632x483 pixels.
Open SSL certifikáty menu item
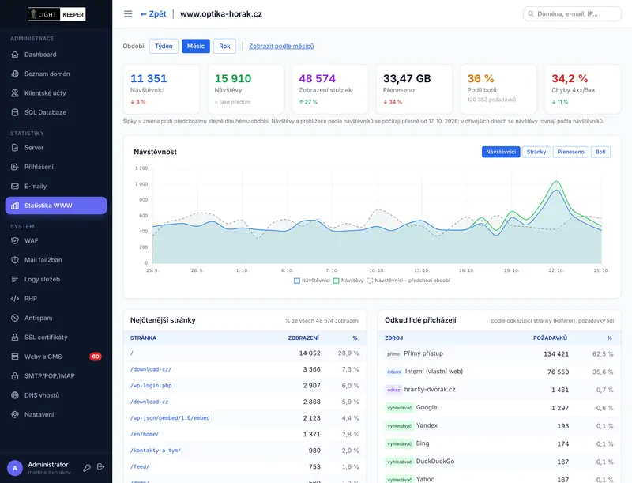[56, 337]
